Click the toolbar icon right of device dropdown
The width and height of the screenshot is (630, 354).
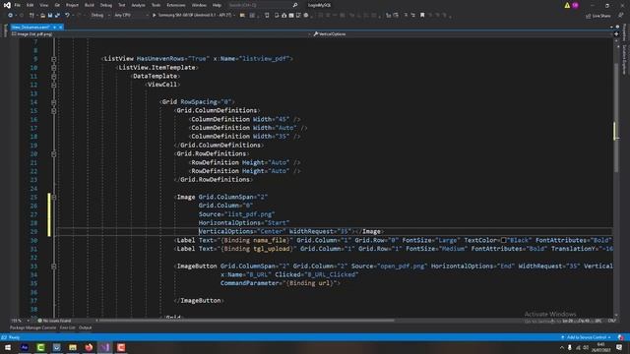point(242,16)
